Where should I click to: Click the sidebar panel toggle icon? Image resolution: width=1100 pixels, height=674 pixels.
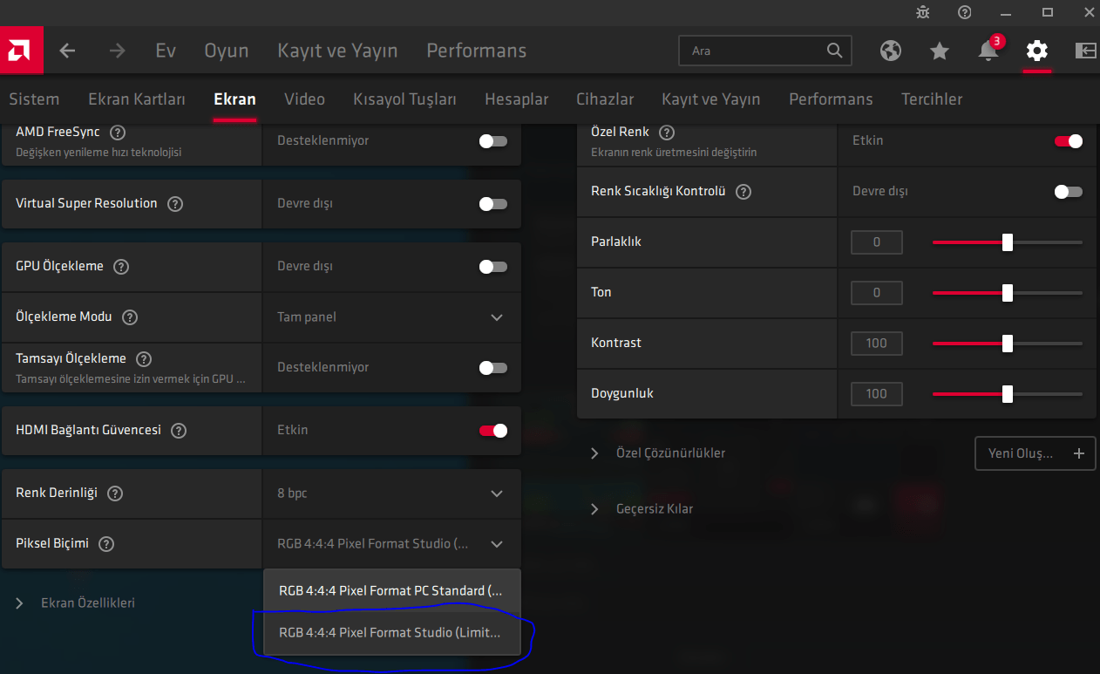[1085, 51]
